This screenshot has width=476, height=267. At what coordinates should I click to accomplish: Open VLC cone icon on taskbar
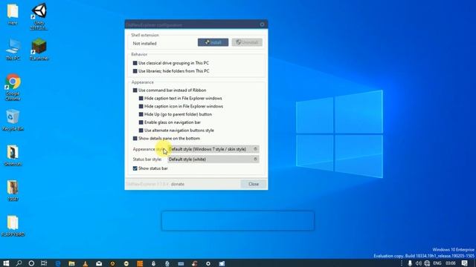(86, 263)
